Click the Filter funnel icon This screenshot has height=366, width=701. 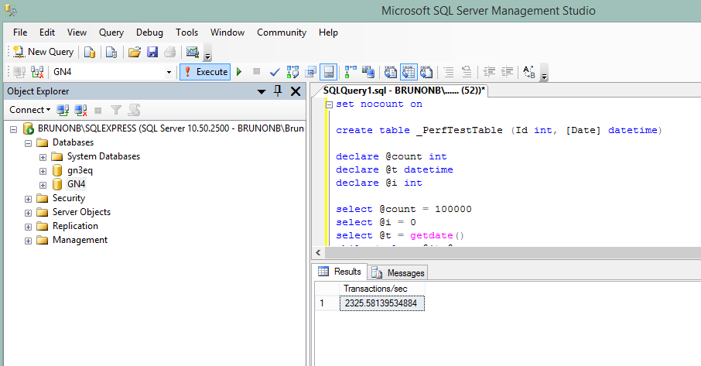pos(116,110)
